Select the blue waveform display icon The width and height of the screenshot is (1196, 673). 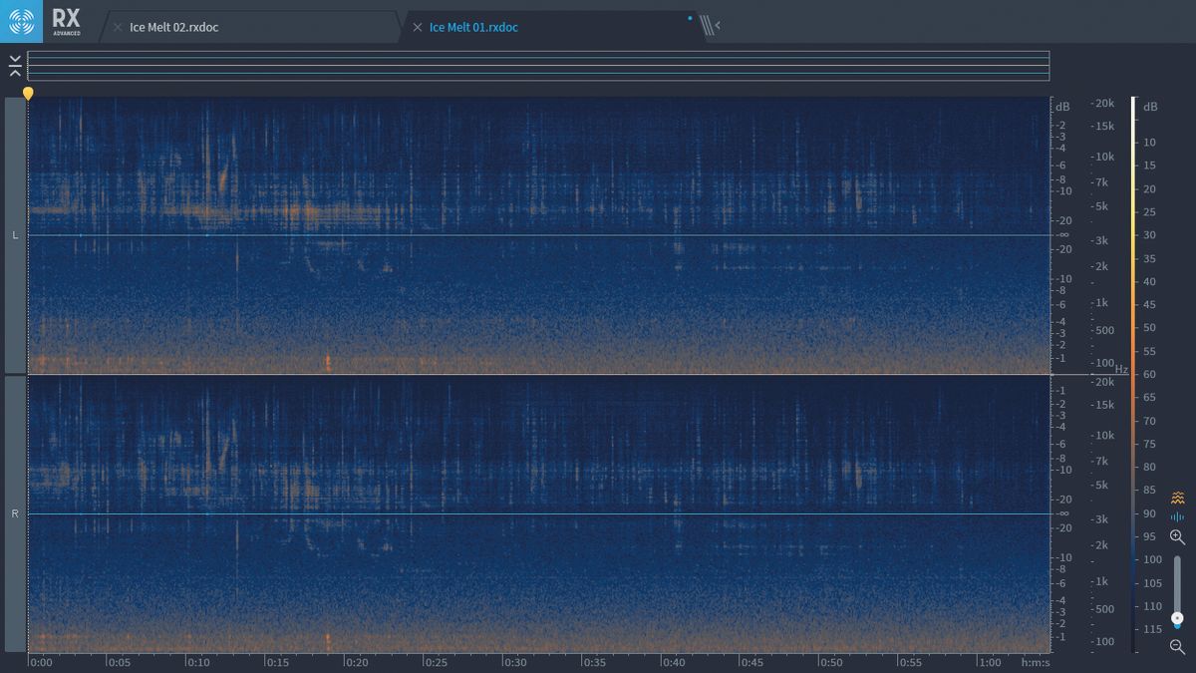[1178, 517]
